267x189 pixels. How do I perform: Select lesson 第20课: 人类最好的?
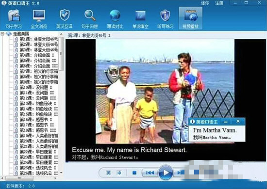click(39, 141)
